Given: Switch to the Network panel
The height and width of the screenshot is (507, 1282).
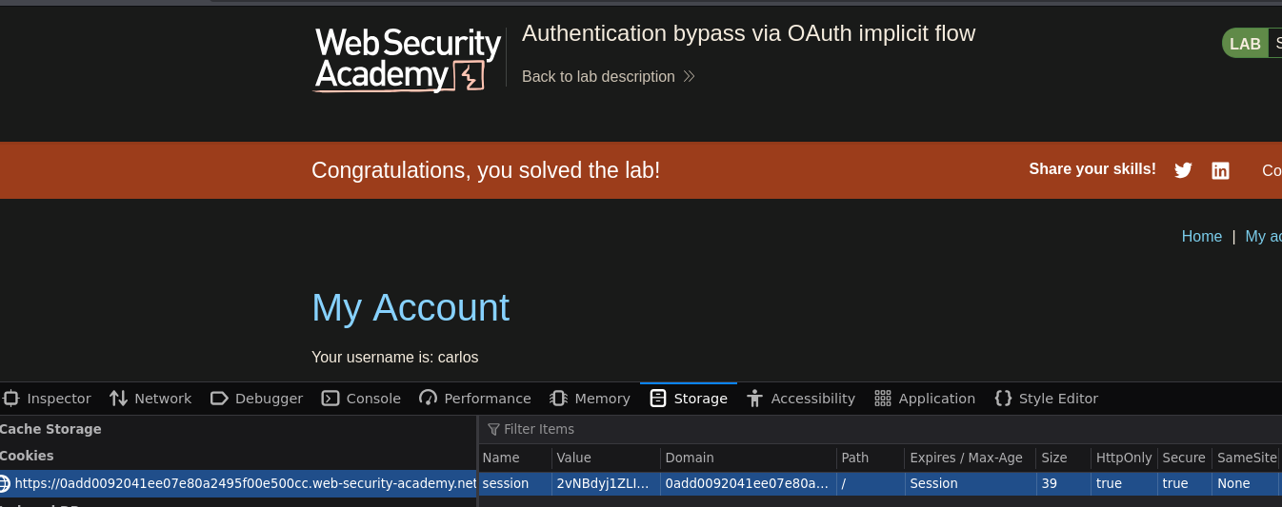Looking at the screenshot, I should (150, 399).
